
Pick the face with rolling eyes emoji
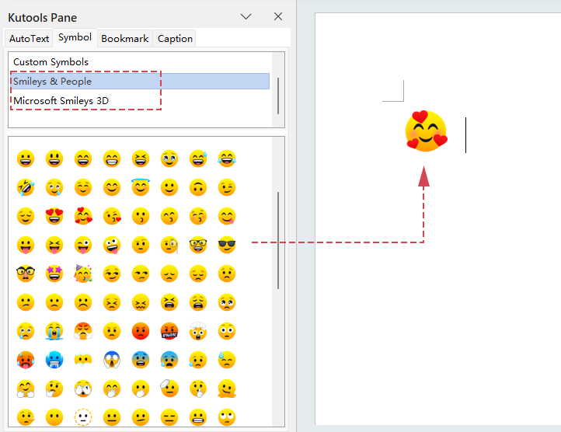click(x=227, y=417)
